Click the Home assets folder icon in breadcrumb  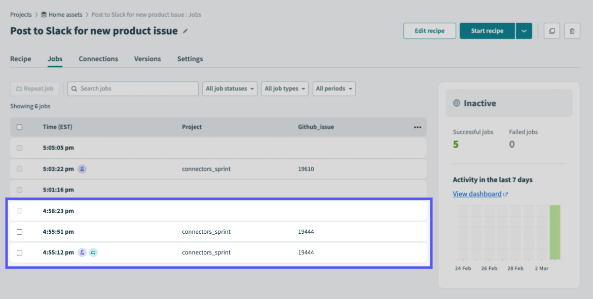click(44, 15)
